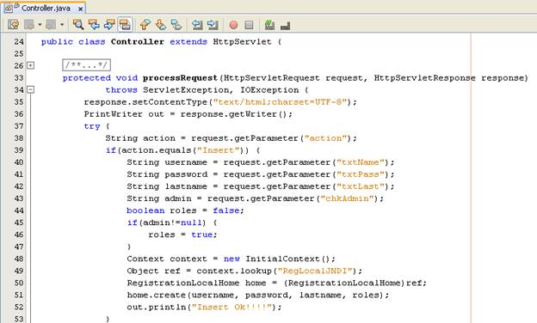Click the Forward navigation icon
Viewport: 537px width, 323px height.
51,25
